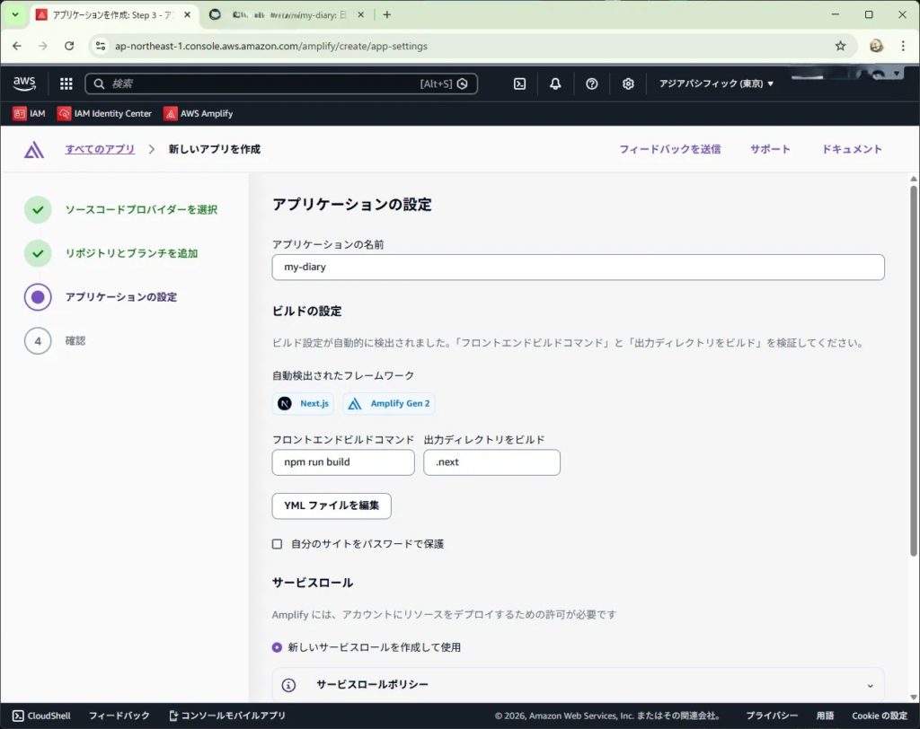Screen dimensions: 920x729
Task: Go to the source code provider step
Action: click(x=141, y=210)
